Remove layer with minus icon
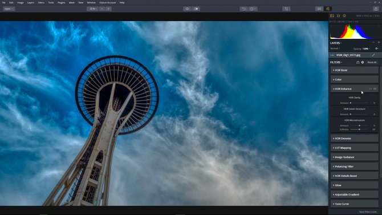382x215 pixels. click(x=373, y=42)
